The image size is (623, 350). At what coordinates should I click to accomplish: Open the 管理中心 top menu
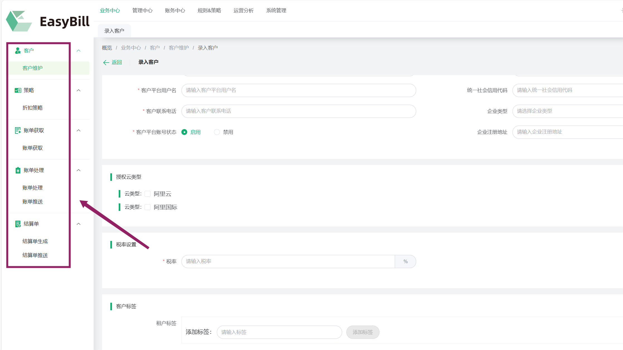point(142,11)
